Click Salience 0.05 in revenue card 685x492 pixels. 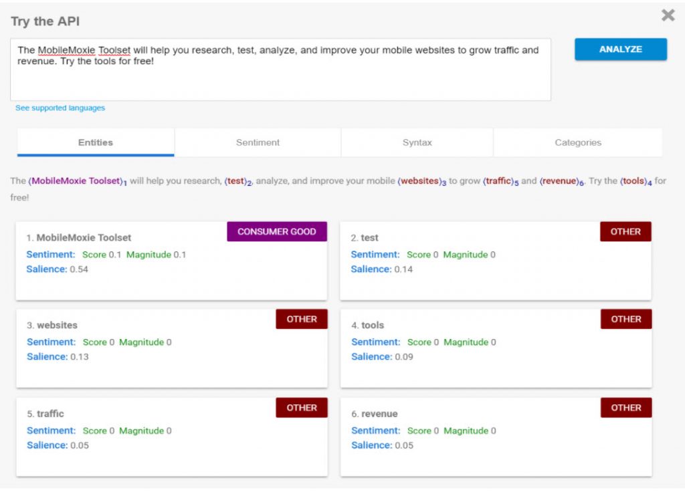[x=382, y=445]
